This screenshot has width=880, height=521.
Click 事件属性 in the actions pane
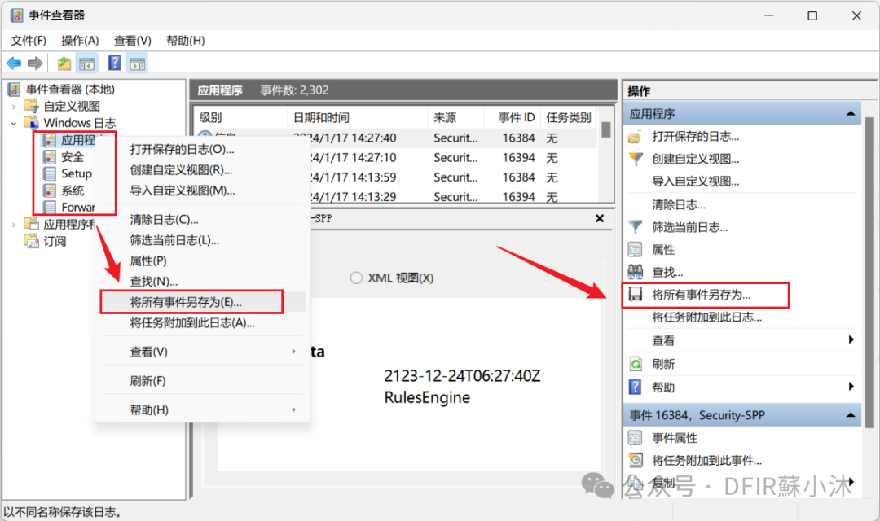point(675,438)
